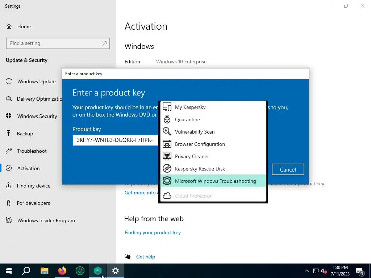Choose Quarantine from the menu
This screenshot has width=371, height=278.
coord(213,119)
